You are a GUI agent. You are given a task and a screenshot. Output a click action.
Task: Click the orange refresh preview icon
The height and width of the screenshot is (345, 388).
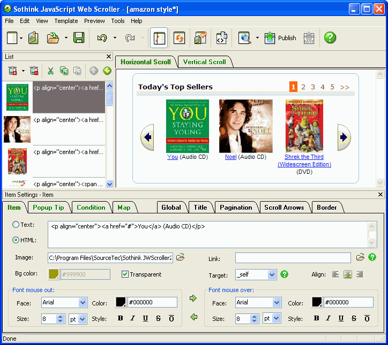coord(180,38)
